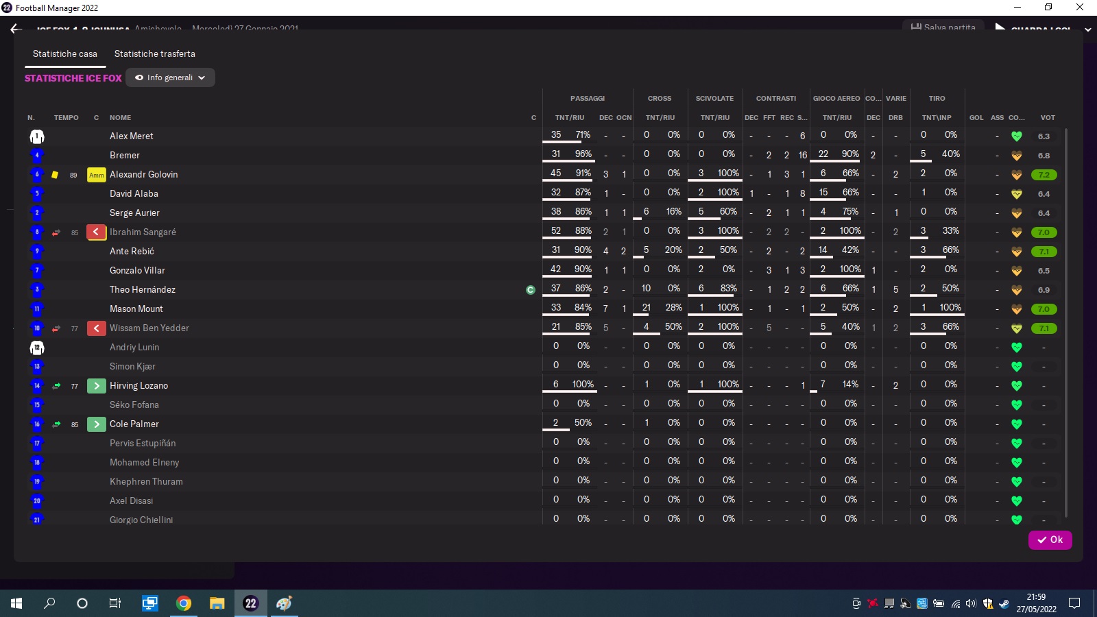Click the table's vertical scrollbar
1097x617 pixels.
1066,322
